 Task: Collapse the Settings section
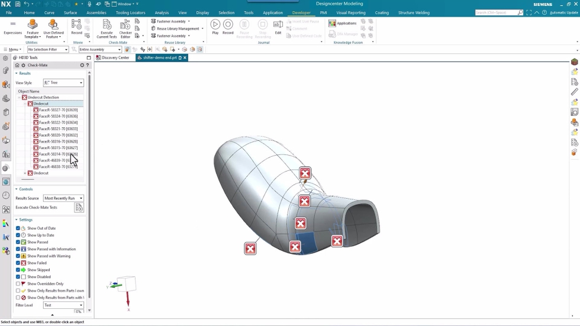(x=17, y=220)
